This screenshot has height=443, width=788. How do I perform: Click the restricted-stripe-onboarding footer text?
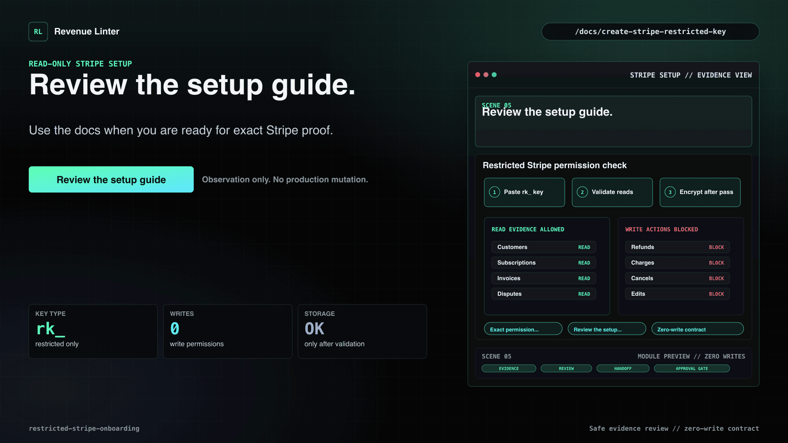84,428
